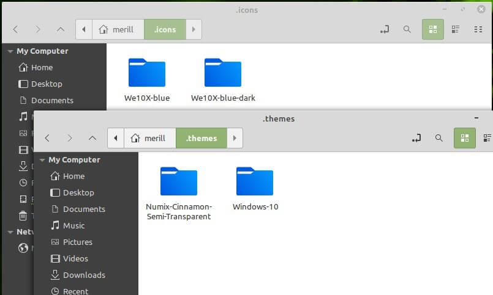
Task: Select icon view in the .themes window
Action: (x=464, y=138)
